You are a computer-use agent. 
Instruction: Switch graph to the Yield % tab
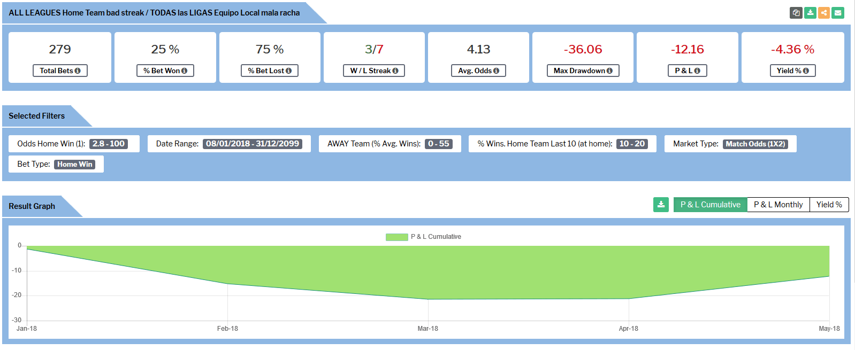click(829, 205)
